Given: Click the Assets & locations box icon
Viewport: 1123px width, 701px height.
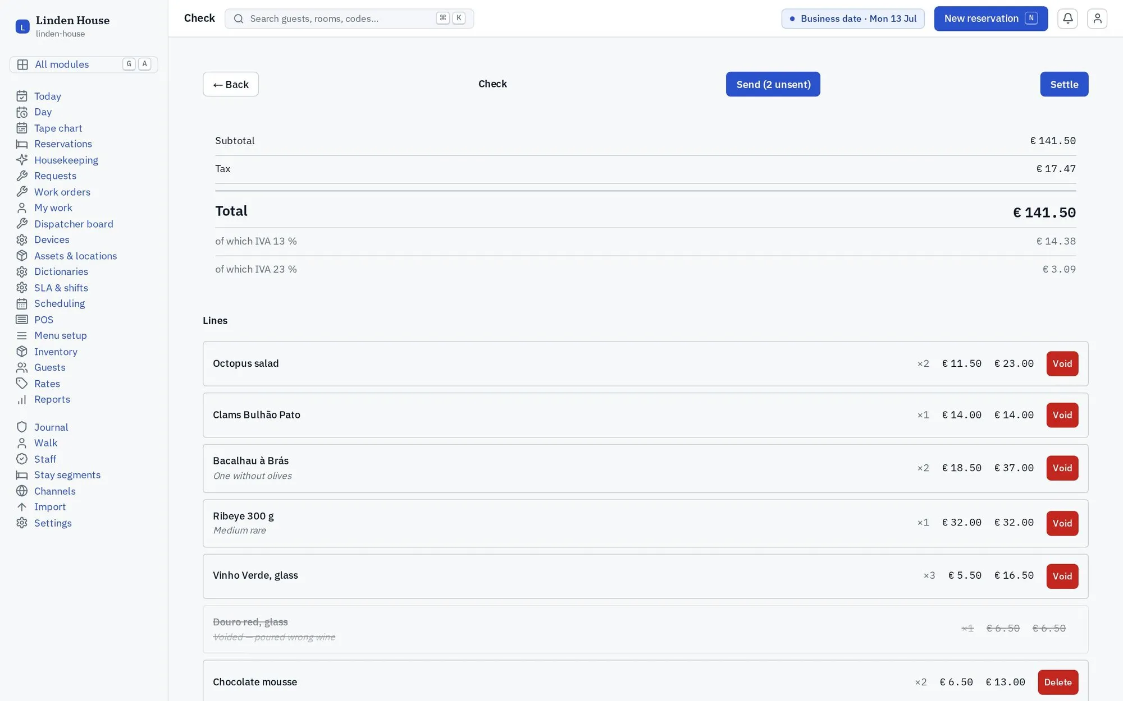Looking at the screenshot, I should (x=22, y=256).
